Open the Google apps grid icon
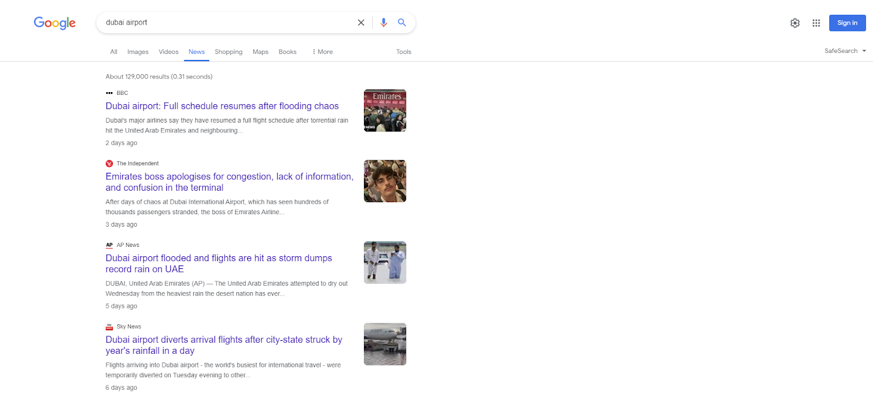 coord(816,23)
